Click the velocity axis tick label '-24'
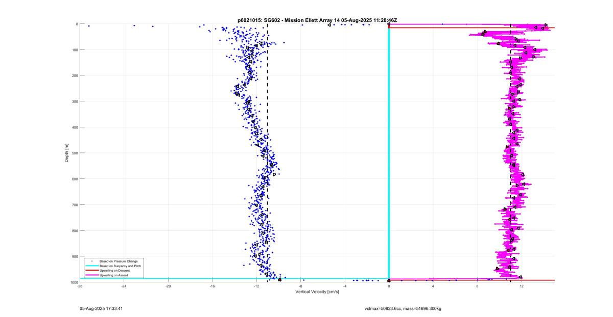Image resolution: width=613 pixels, height=317 pixels. 124,286
